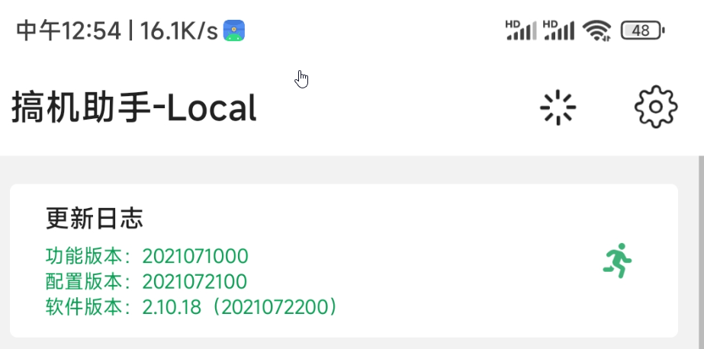Tap the battery indicator showing 48
The image size is (704, 349).
coord(642,30)
